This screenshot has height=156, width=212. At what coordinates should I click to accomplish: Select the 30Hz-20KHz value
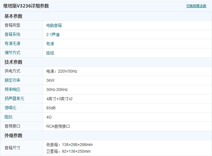[x=57, y=90]
